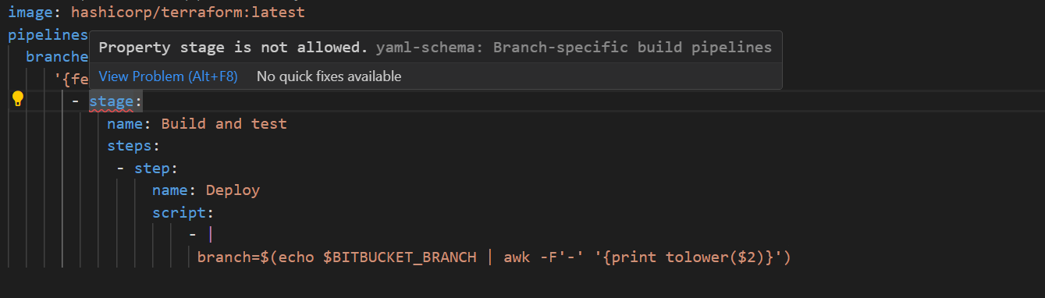Select the 'hashicorp/terraform:latest' value
This screenshot has height=298, width=1045.
click(x=188, y=12)
